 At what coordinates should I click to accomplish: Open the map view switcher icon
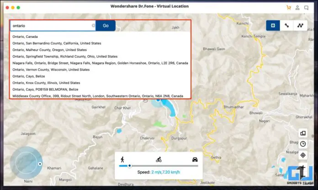(303, 133)
